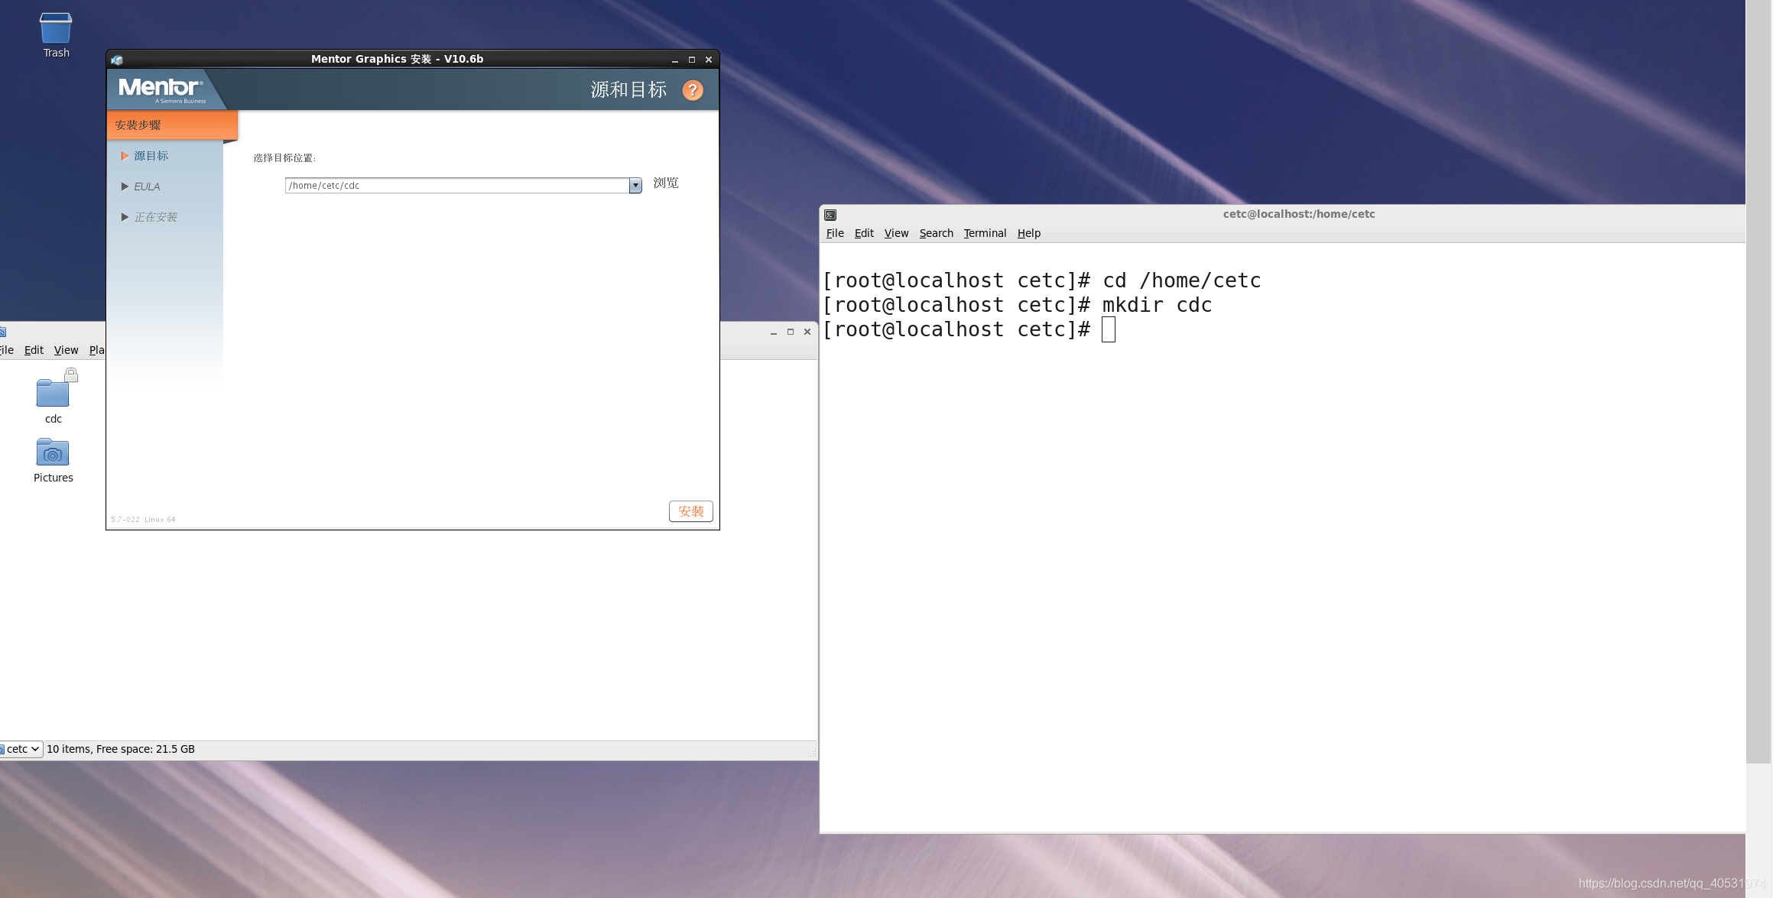This screenshot has width=1773, height=898.
Task: Click the 'cd /home/cetc' terminal line
Action: pos(1042,281)
